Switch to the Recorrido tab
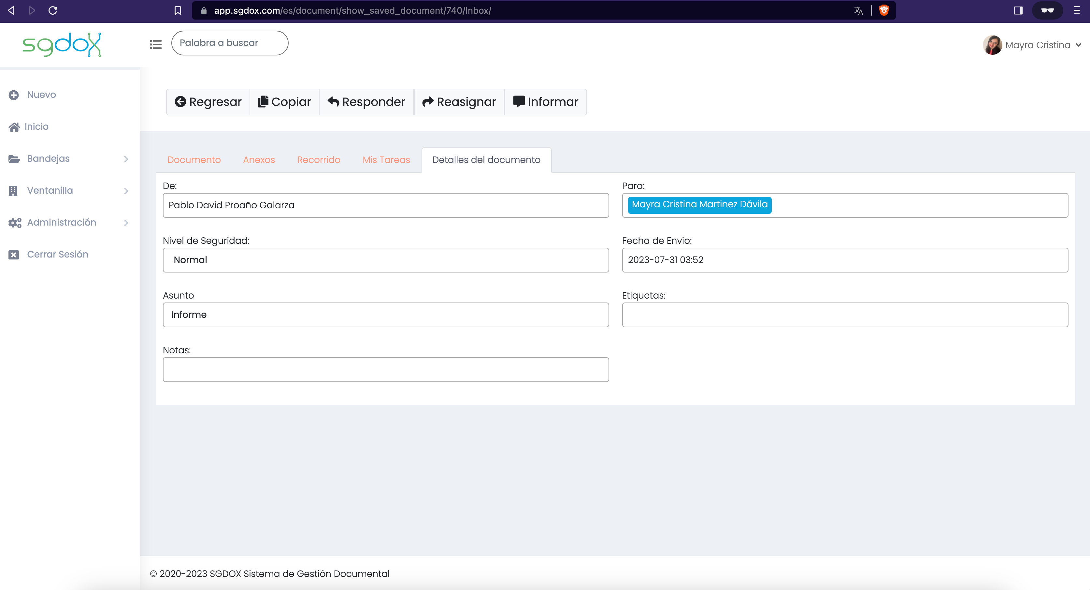This screenshot has width=1090, height=590. point(319,160)
